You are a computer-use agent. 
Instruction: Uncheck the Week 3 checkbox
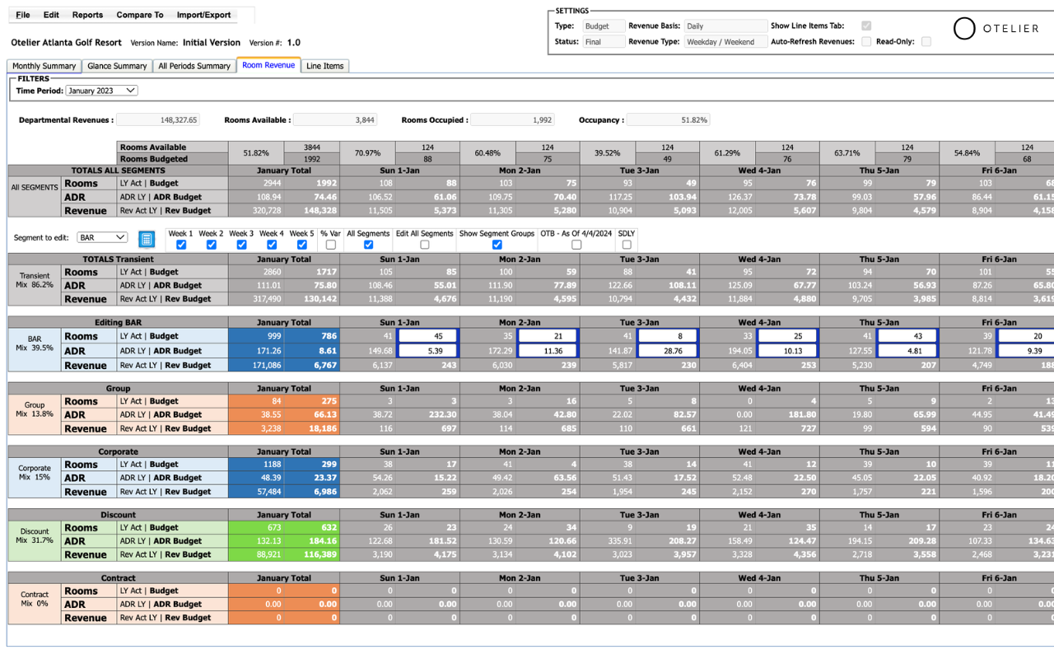pyautogui.click(x=241, y=245)
